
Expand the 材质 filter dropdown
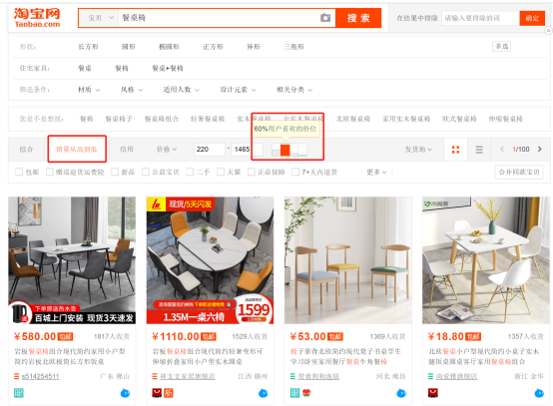point(89,90)
